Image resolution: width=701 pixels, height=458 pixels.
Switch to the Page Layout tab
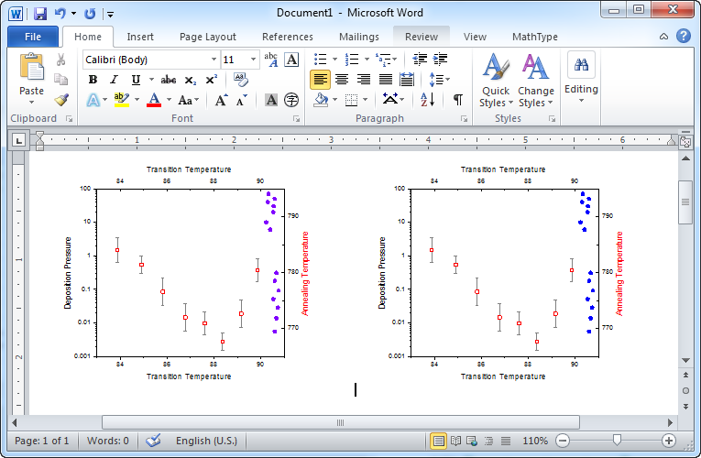click(x=207, y=37)
